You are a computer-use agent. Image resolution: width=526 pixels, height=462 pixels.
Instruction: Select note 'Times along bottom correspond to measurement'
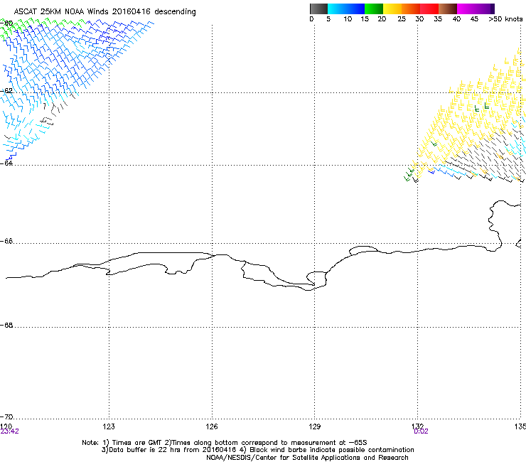(x=254, y=443)
